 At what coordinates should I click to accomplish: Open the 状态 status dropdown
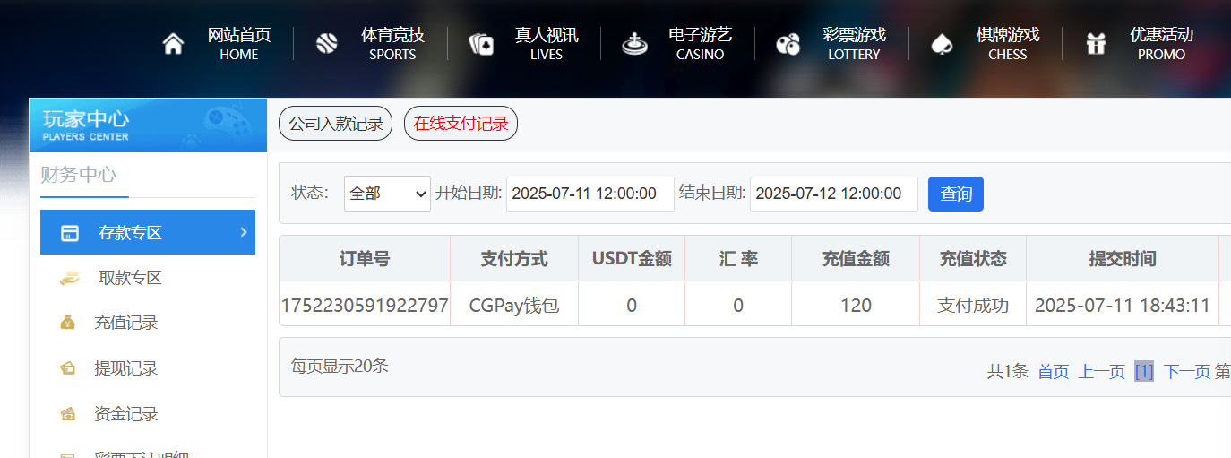tap(387, 194)
